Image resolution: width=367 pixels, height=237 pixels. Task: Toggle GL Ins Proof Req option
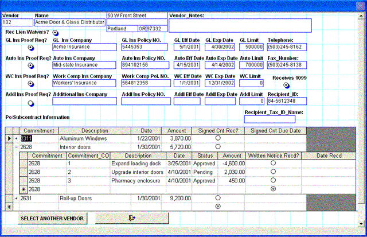tap(31, 48)
